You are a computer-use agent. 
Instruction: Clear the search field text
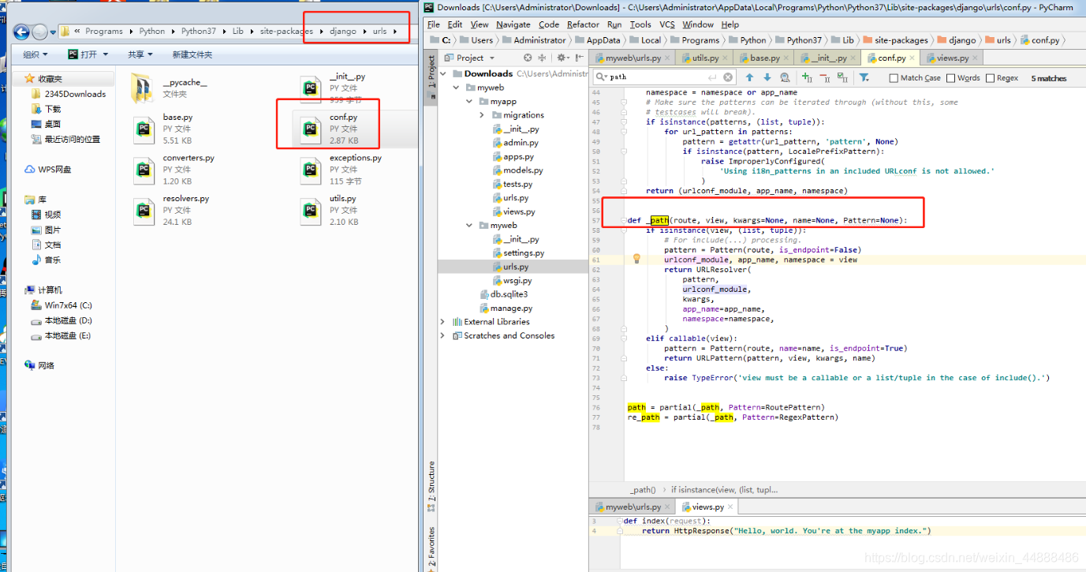728,77
